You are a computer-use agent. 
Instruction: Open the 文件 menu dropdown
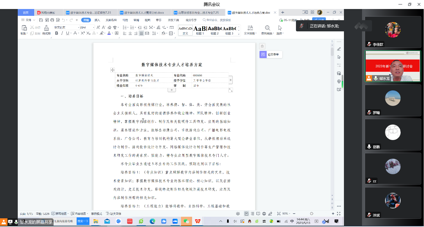28,20
